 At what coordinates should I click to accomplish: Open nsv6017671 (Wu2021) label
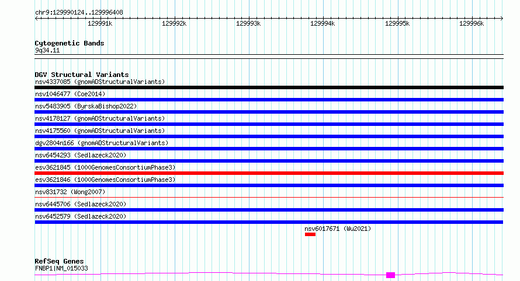(x=338, y=229)
